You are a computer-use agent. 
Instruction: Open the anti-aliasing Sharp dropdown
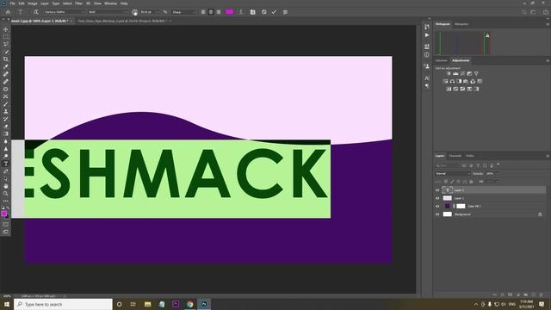183,12
